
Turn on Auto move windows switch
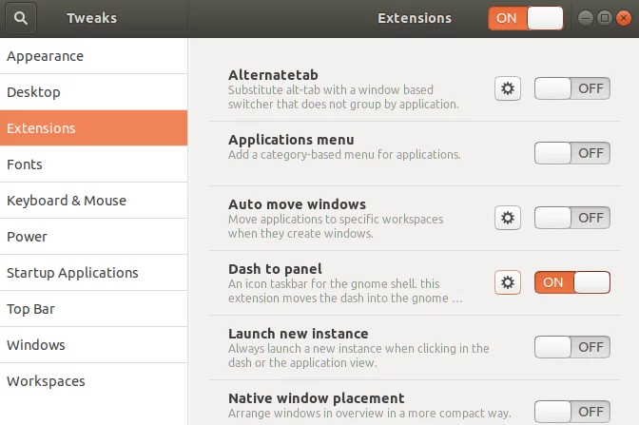pos(571,218)
